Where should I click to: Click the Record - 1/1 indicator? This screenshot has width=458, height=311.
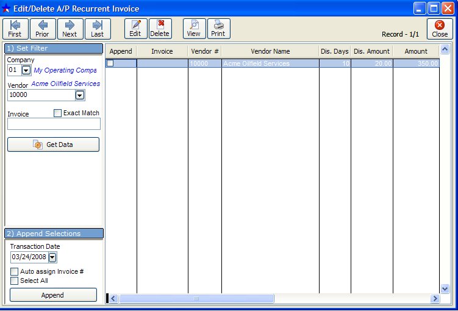click(400, 34)
